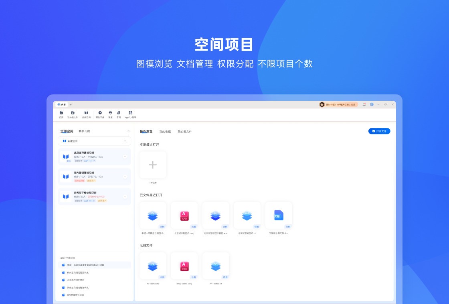
Task: Visit 官网 using the globe toolbar icon
Action: tap(118, 114)
